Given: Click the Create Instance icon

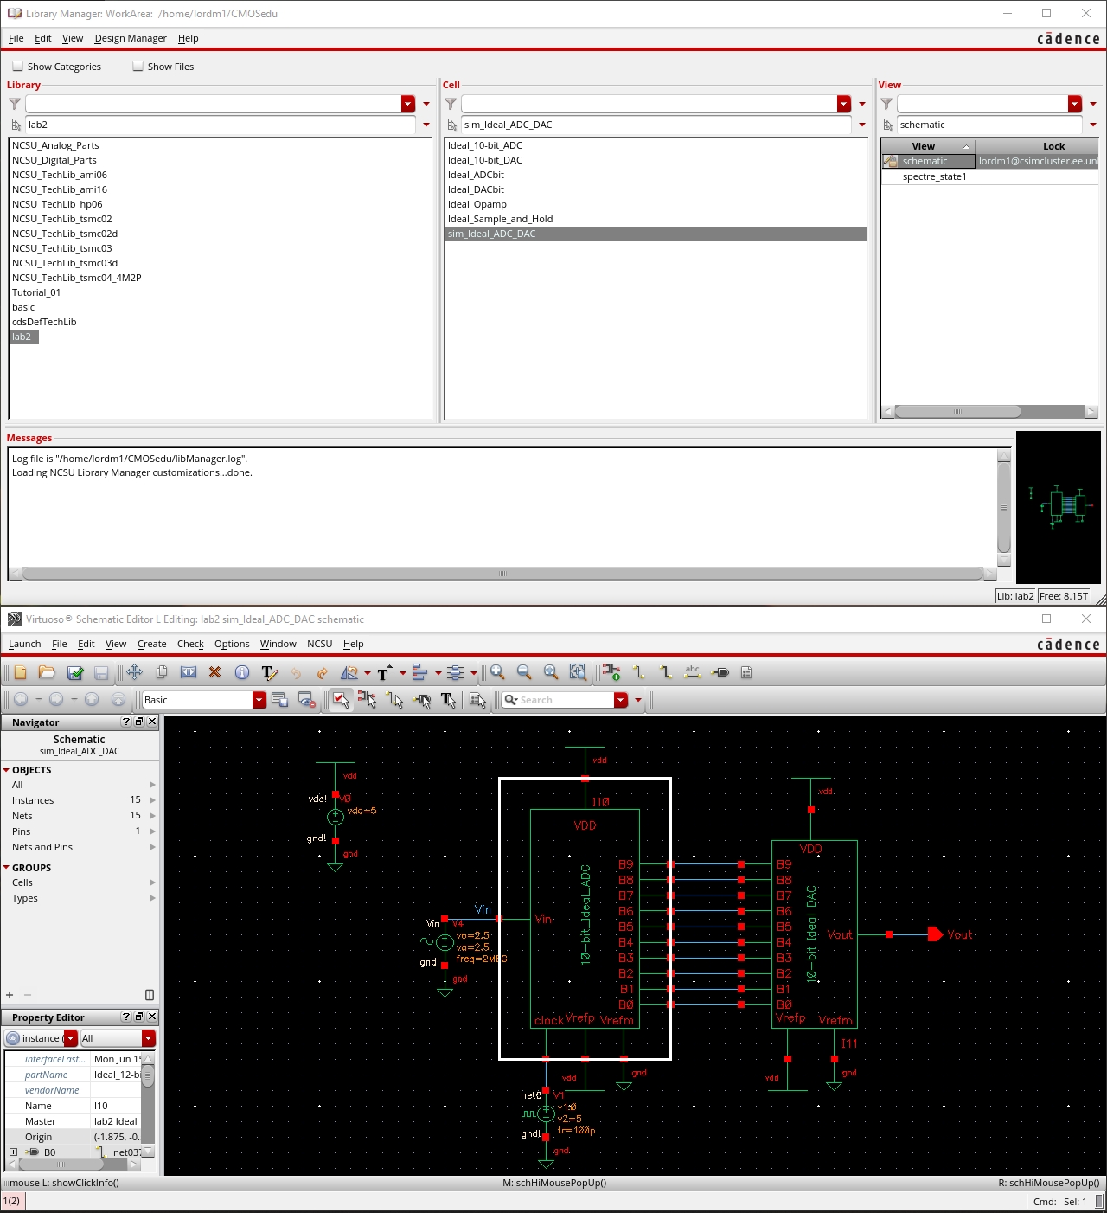Looking at the screenshot, I should pyautogui.click(x=611, y=672).
